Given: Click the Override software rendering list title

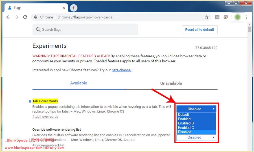Looking at the screenshot, I should coord(56,130).
